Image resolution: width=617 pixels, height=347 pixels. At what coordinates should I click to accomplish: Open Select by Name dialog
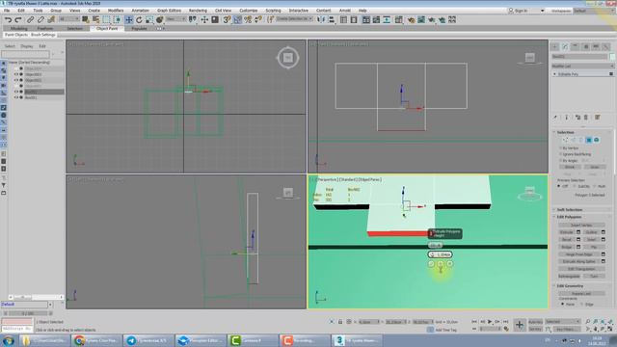coord(95,19)
